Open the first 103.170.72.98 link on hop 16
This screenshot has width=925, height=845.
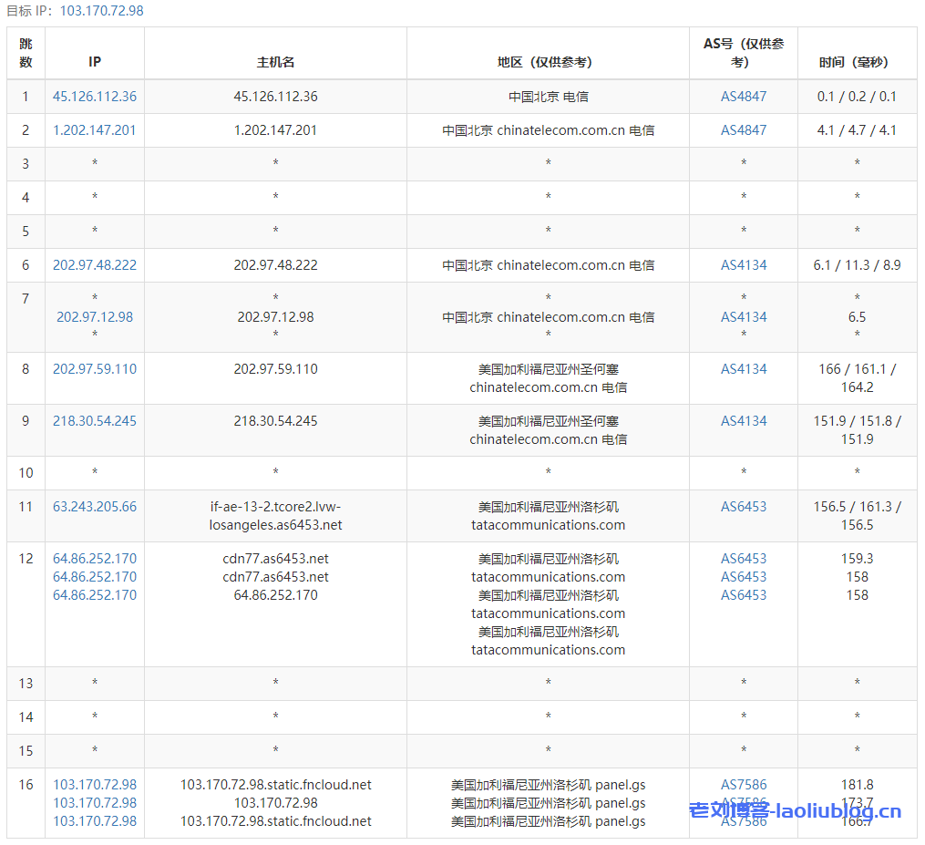tap(95, 784)
